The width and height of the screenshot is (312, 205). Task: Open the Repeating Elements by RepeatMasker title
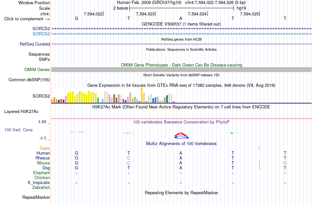181,193
